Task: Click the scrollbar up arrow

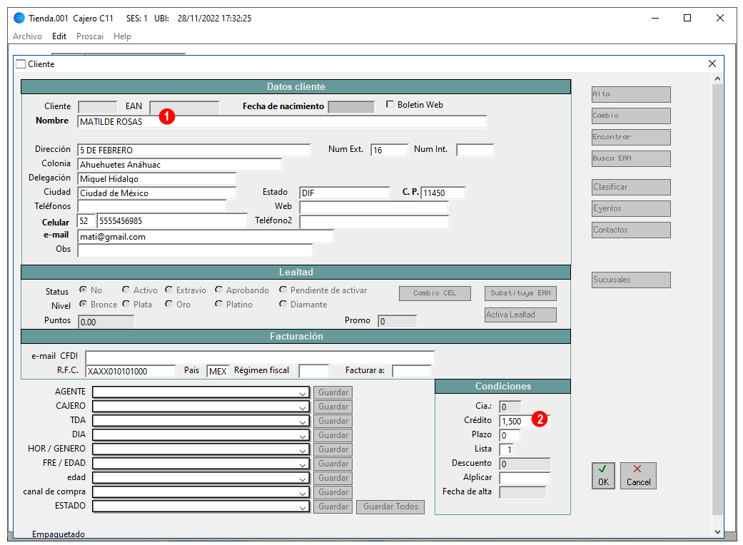Action: click(x=717, y=78)
